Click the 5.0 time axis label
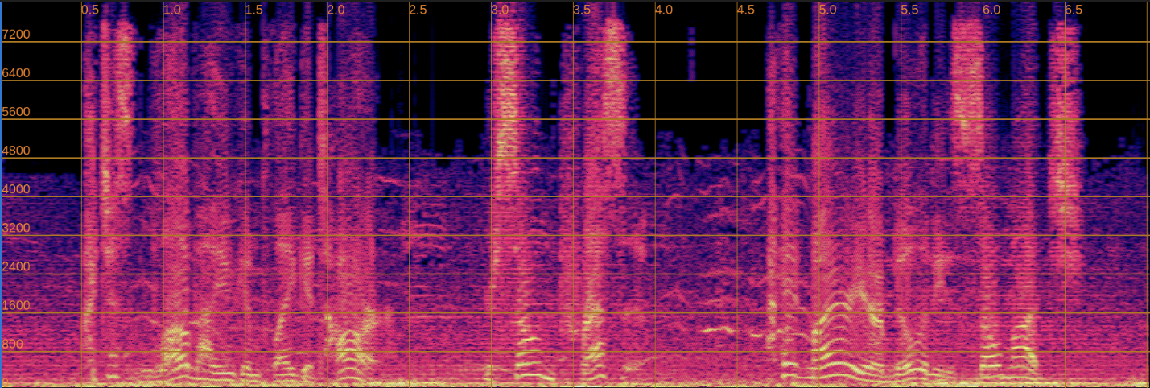Screen dimensions: 1150x388 pyautogui.click(x=829, y=10)
